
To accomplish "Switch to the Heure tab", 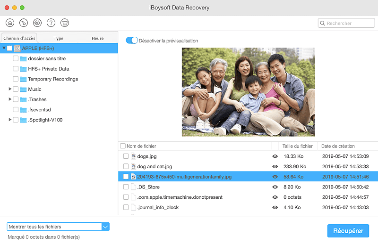I will tap(98, 38).
